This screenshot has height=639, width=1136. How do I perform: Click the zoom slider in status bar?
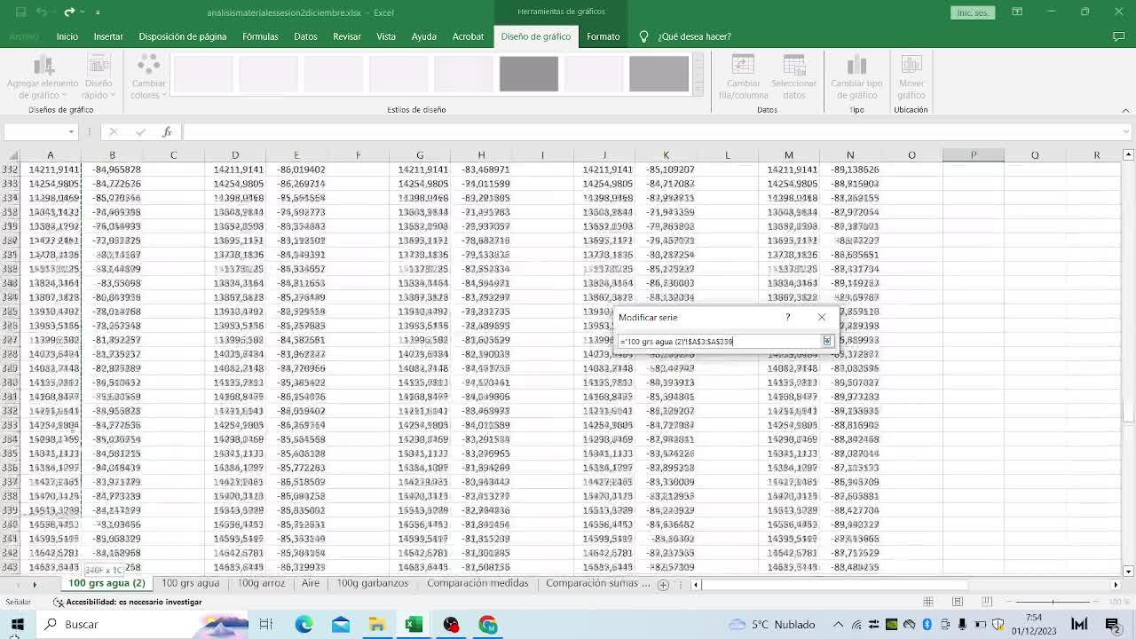tap(1053, 602)
